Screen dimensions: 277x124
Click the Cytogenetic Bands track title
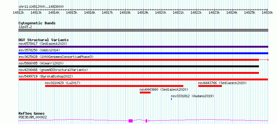coord(37,23)
